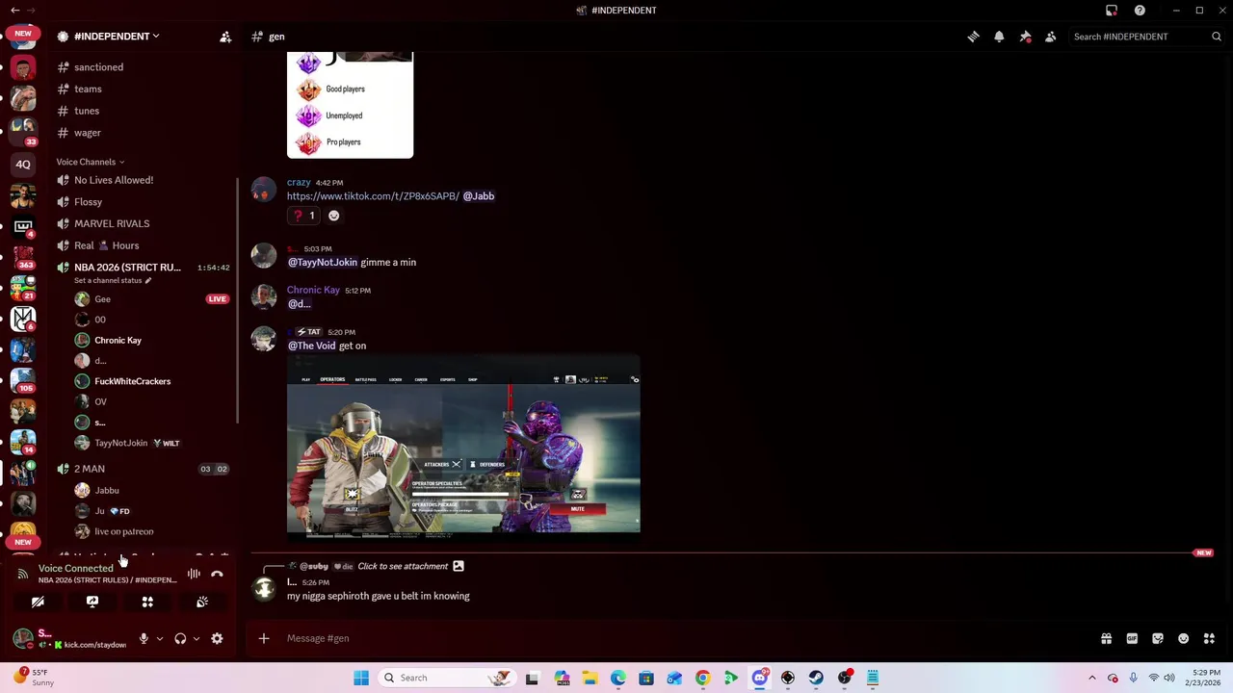Click the Voice Connected status text
1233x693 pixels.
pyautogui.click(x=75, y=569)
